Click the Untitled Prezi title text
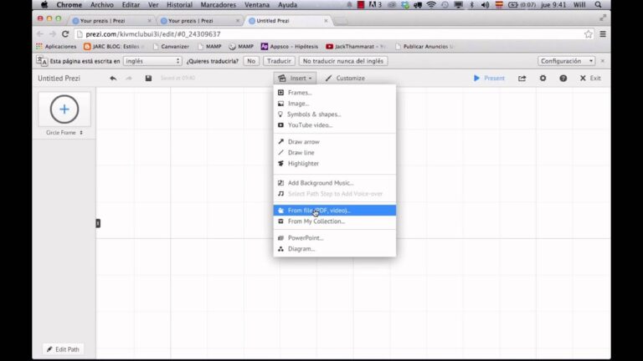Viewport: 643px width, 361px height. (x=59, y=79)
